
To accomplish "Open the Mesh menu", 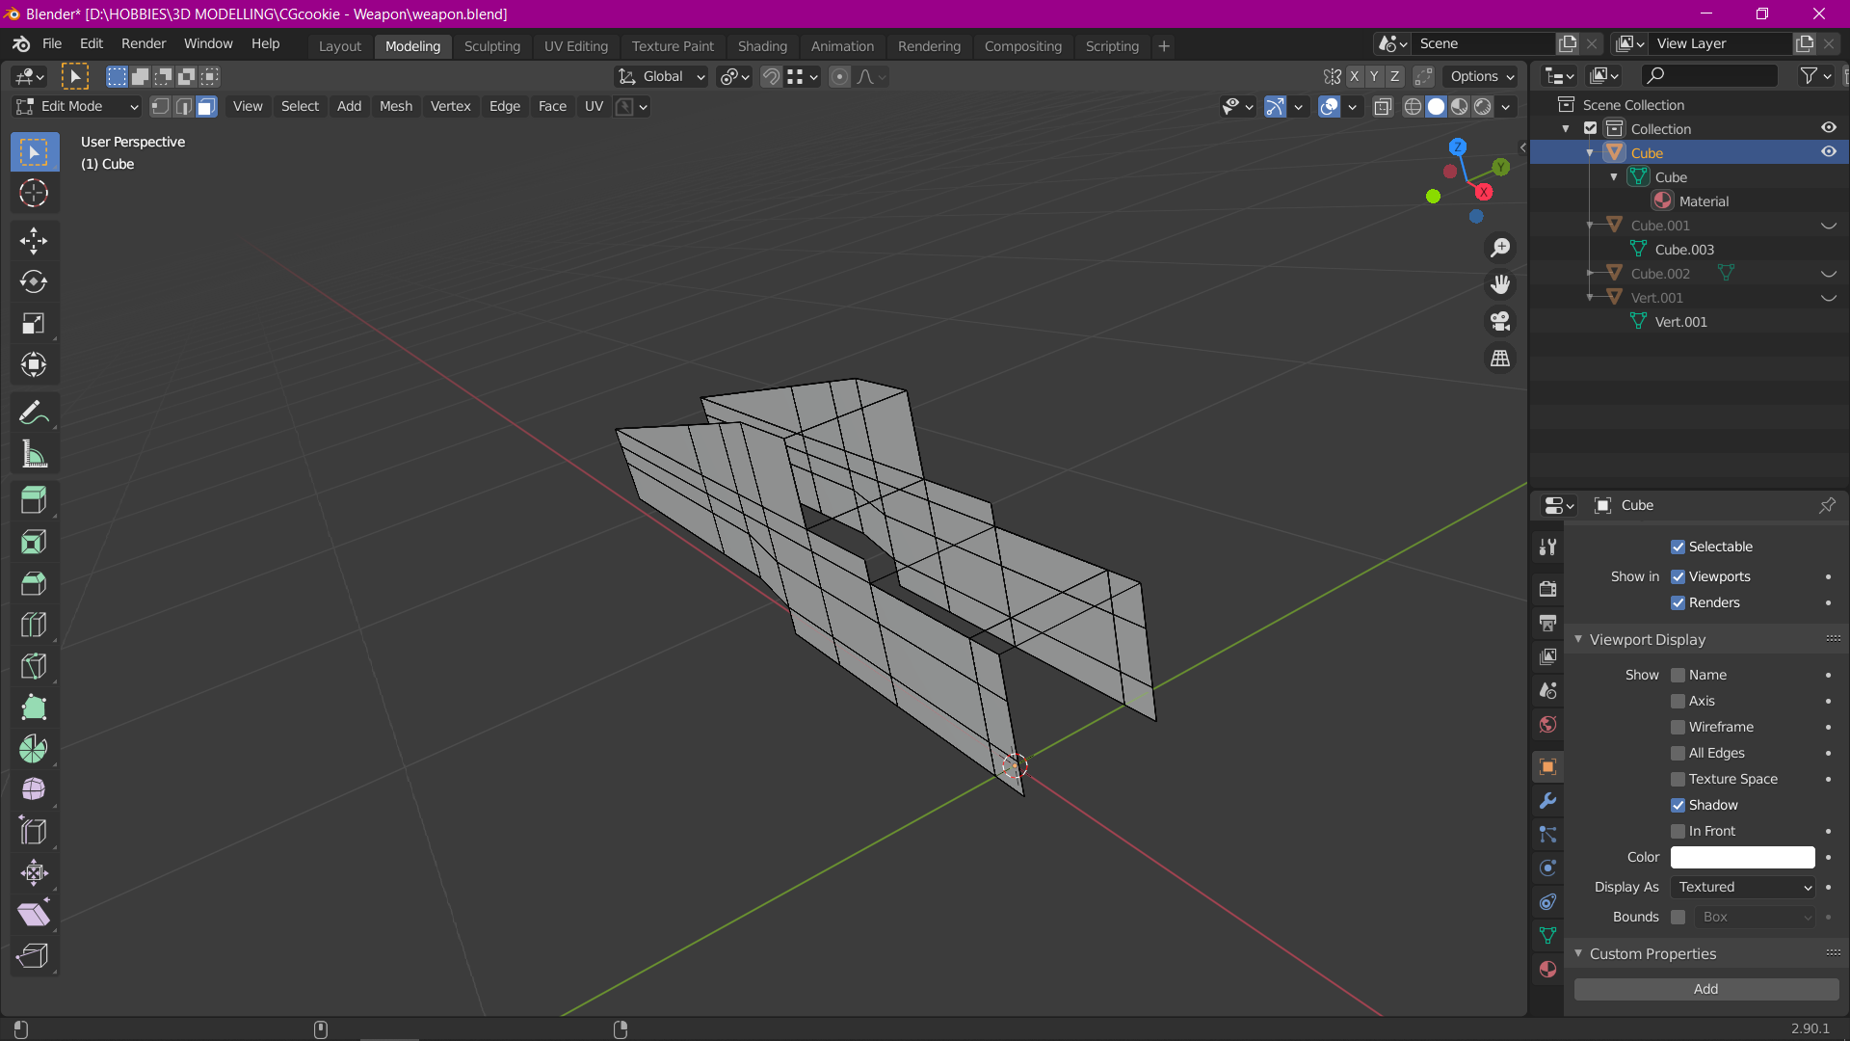I will click(395, 107).
